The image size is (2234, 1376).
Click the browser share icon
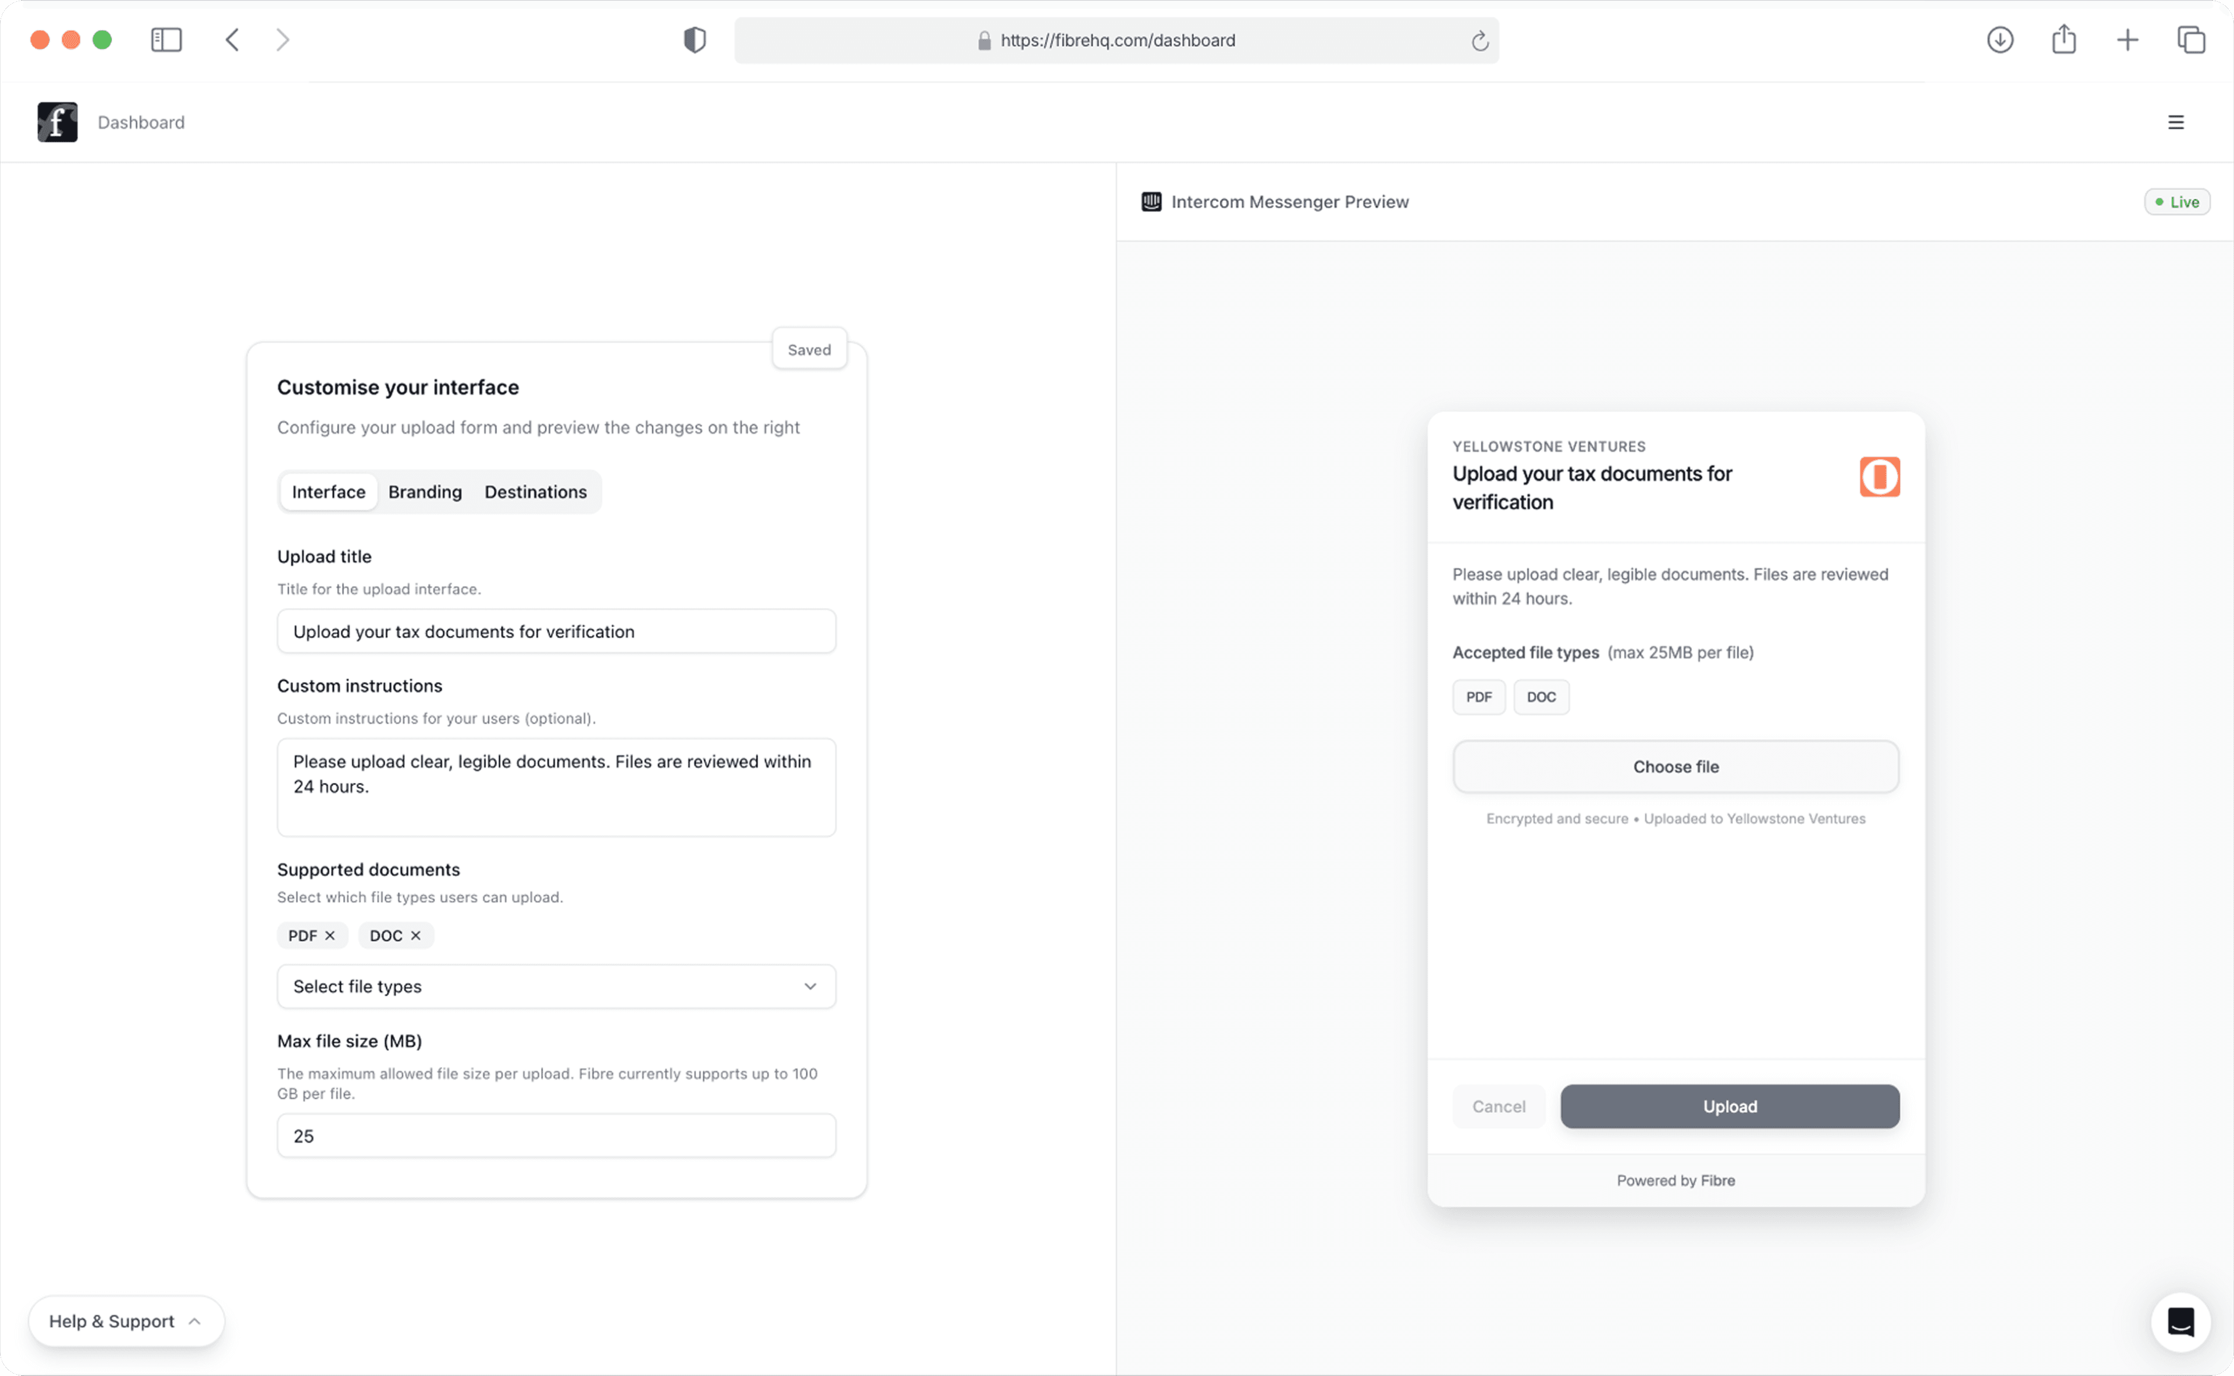coord(2063,40)
